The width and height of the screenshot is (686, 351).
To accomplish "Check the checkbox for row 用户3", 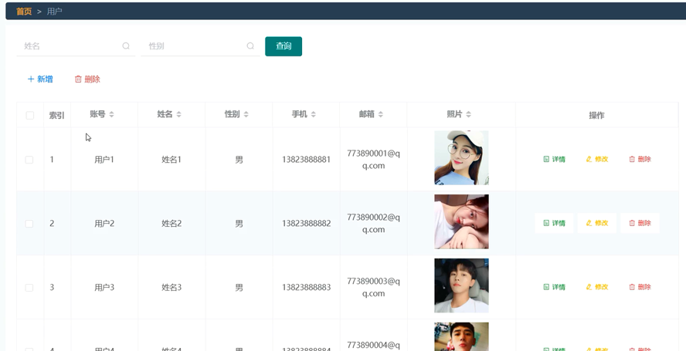I will 29,287.
